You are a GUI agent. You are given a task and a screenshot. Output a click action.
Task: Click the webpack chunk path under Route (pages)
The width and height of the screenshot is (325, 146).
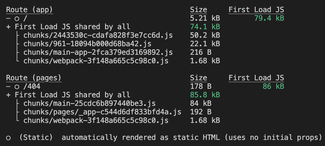pyautogui.click(x=96, y=120)
